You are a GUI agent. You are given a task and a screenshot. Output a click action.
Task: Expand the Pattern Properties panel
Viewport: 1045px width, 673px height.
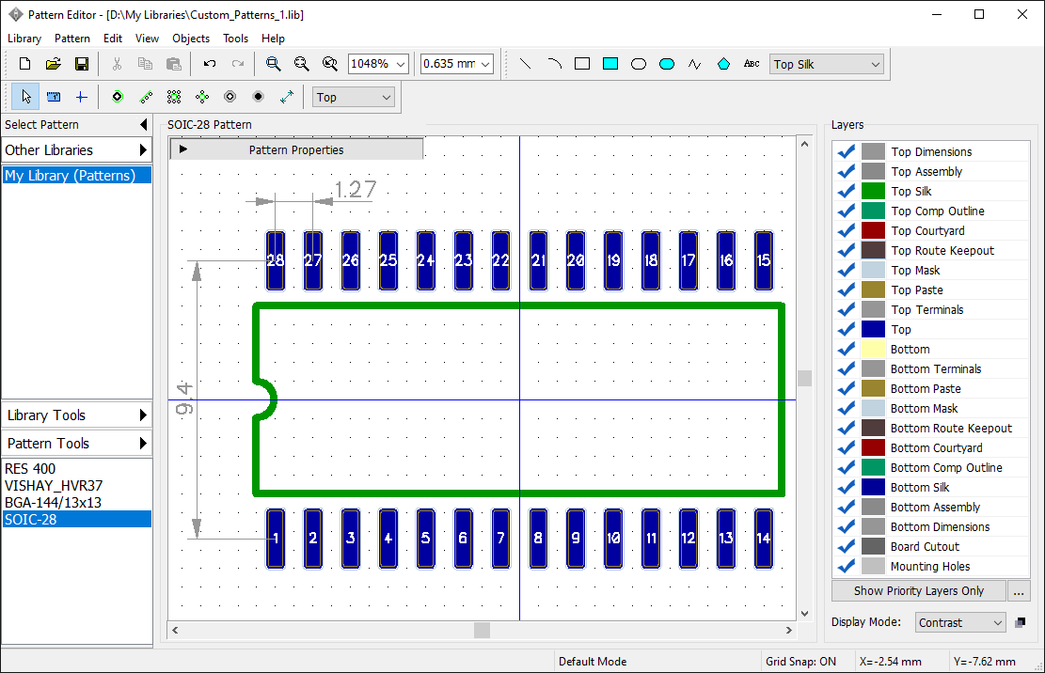pos(296,149)
